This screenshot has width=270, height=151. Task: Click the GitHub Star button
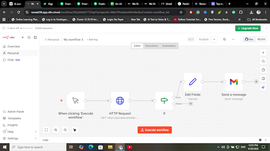point(249,39)
